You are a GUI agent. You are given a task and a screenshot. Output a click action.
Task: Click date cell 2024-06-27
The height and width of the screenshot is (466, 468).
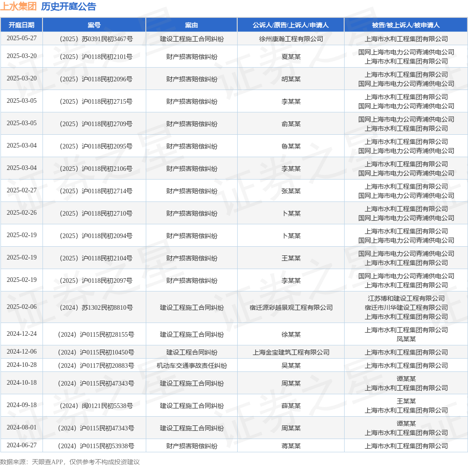(21, 445)
